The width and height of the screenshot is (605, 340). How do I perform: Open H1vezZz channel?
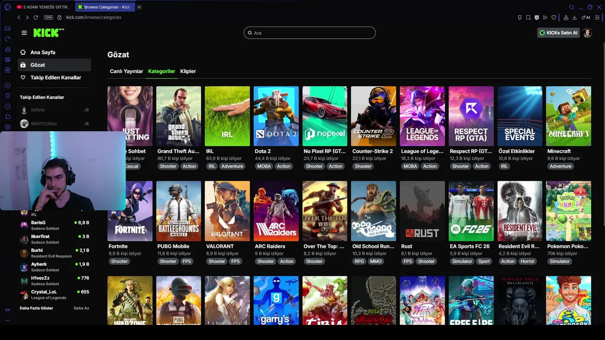coord(54,280)
